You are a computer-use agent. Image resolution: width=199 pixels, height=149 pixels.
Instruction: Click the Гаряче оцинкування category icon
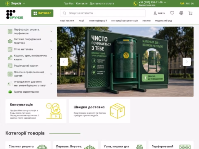tap(10, 92)
